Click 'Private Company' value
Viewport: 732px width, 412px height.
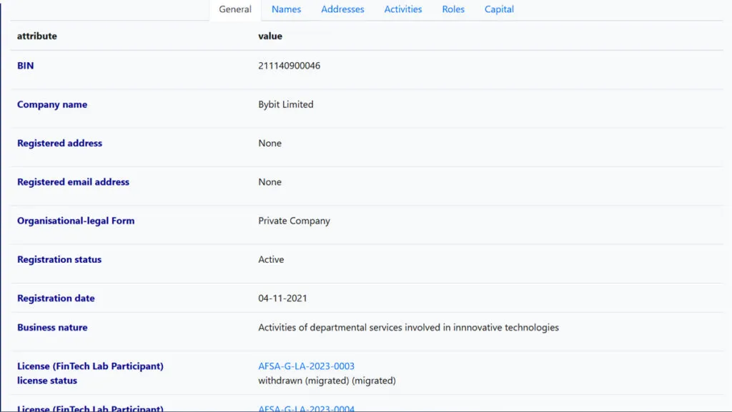click(294, 221)
